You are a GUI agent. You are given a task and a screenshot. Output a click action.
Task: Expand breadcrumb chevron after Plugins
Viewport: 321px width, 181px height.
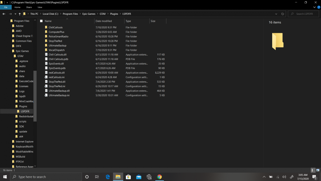click(120, 14)
